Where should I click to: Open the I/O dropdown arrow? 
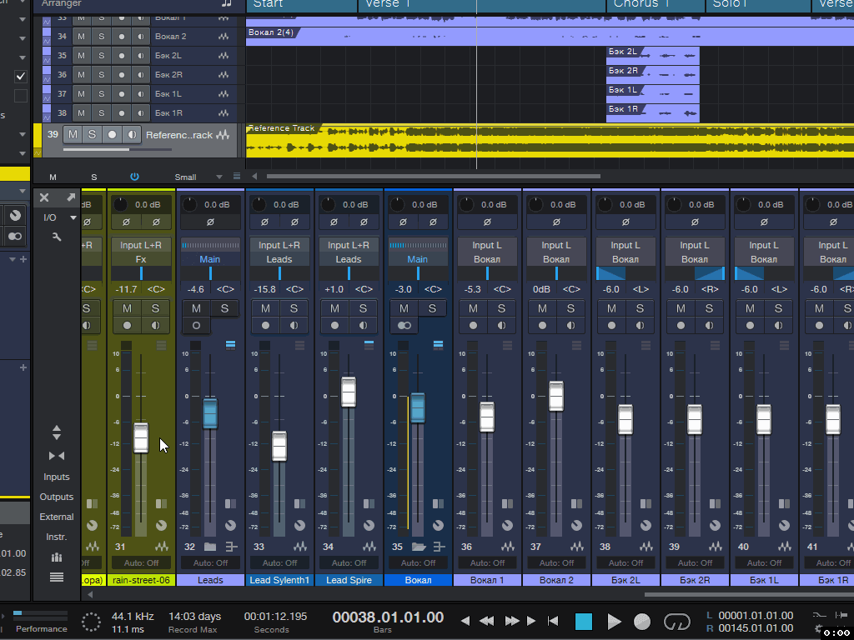pos(73,217)
